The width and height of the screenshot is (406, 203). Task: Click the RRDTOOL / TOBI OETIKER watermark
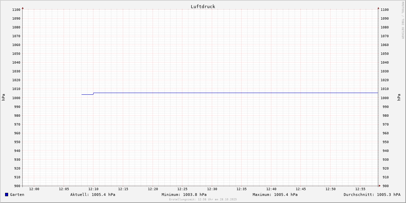[403, 20]
